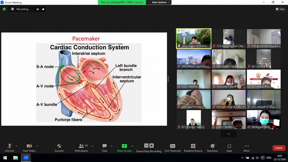
Task: Expand audio options arrow next to Unmute
Action: 16,146
